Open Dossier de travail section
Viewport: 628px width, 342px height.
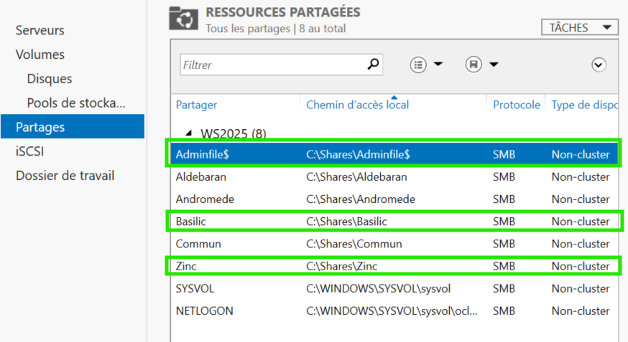click(x=65, y=176)
